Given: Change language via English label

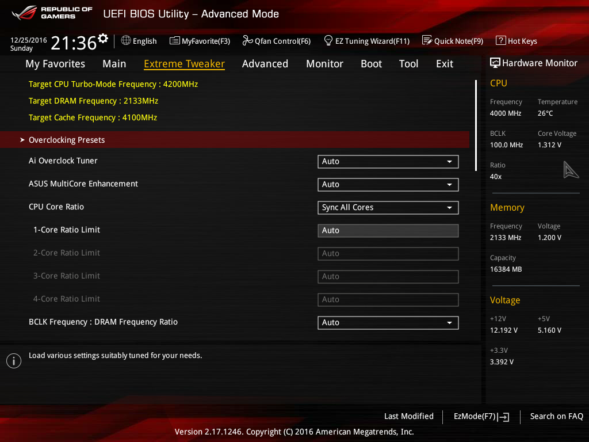Looking at the screenshot, I should tap(144, 41).
